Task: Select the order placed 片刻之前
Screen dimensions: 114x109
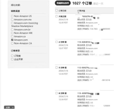Action: click(x=56, y=16)
